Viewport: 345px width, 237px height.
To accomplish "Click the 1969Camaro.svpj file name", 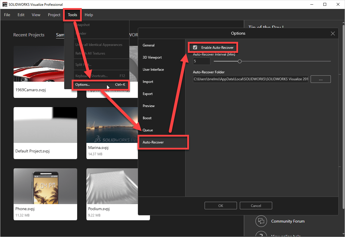I will click(31, 90).
